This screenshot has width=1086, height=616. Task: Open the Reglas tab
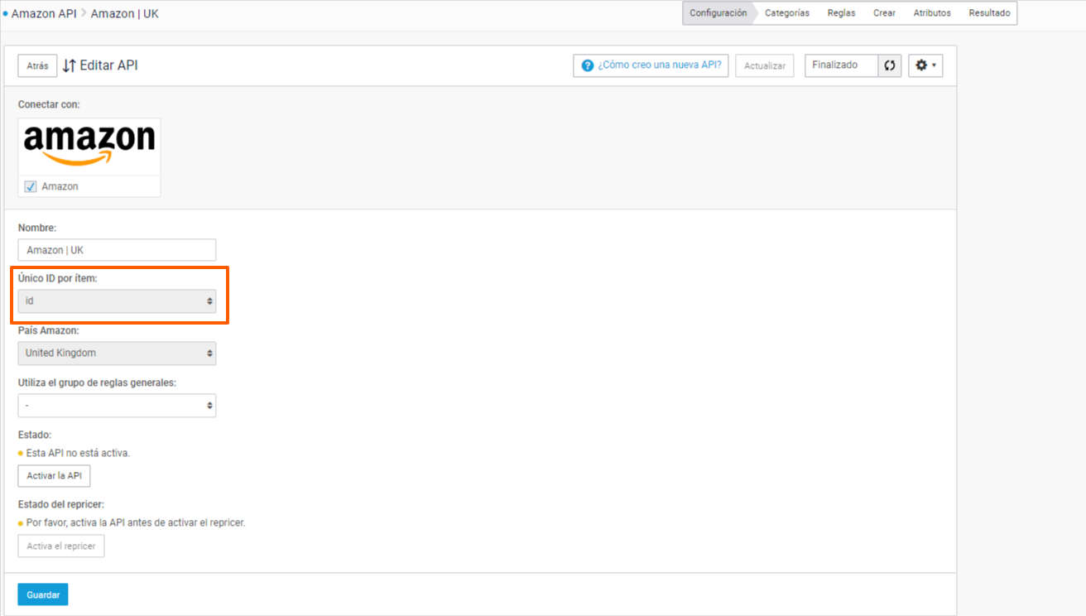pos(841,13)
